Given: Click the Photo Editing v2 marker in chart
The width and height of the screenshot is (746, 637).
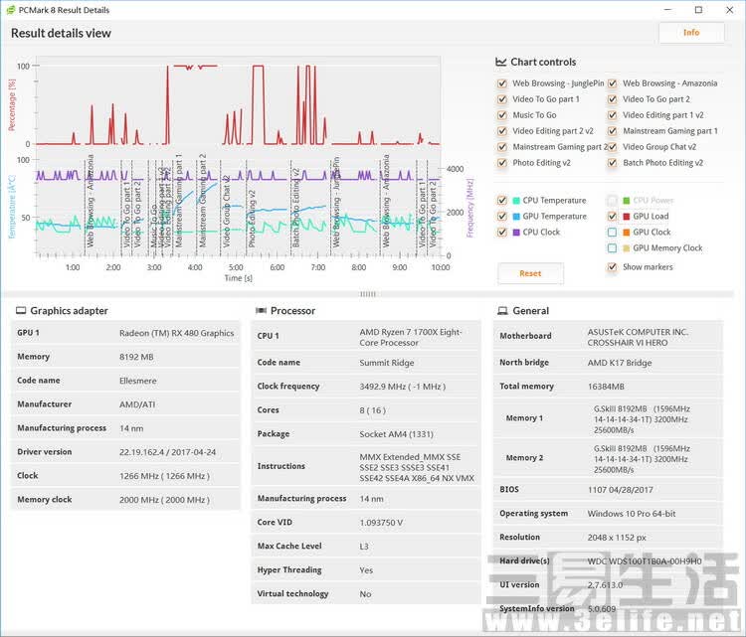Looking at the screenshot, I should pos(252,219).
